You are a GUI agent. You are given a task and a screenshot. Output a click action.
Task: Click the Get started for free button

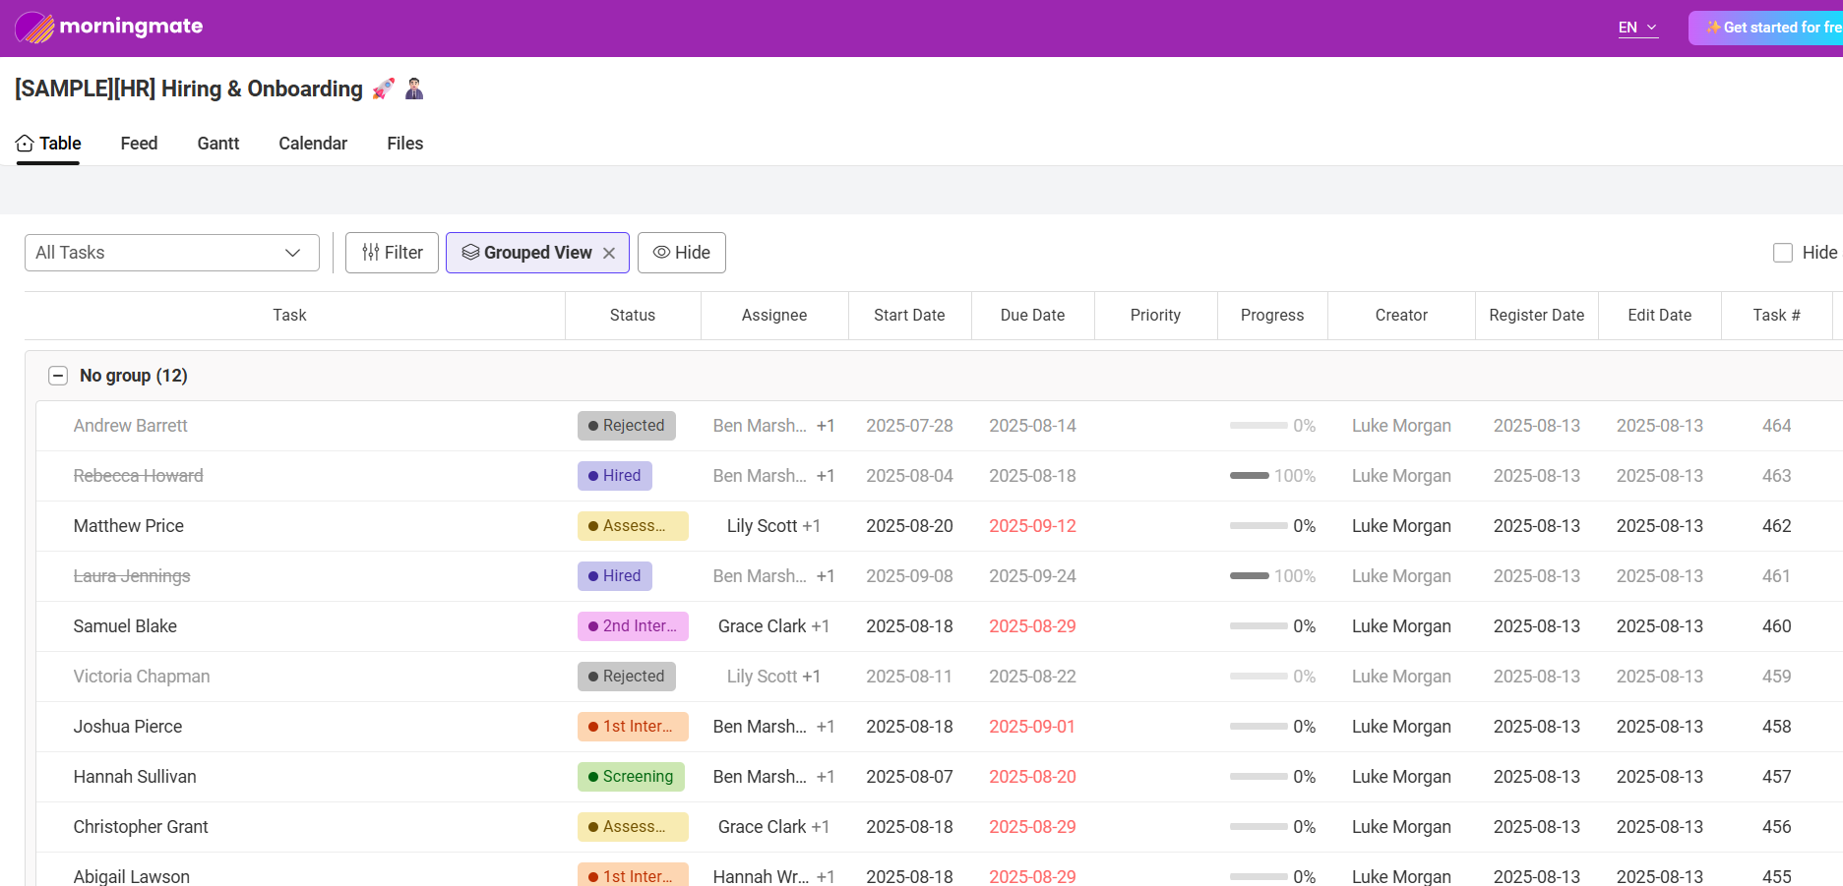tap(1771, 28)
